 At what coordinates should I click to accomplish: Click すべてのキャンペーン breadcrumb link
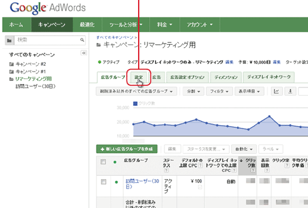(115, 37)
